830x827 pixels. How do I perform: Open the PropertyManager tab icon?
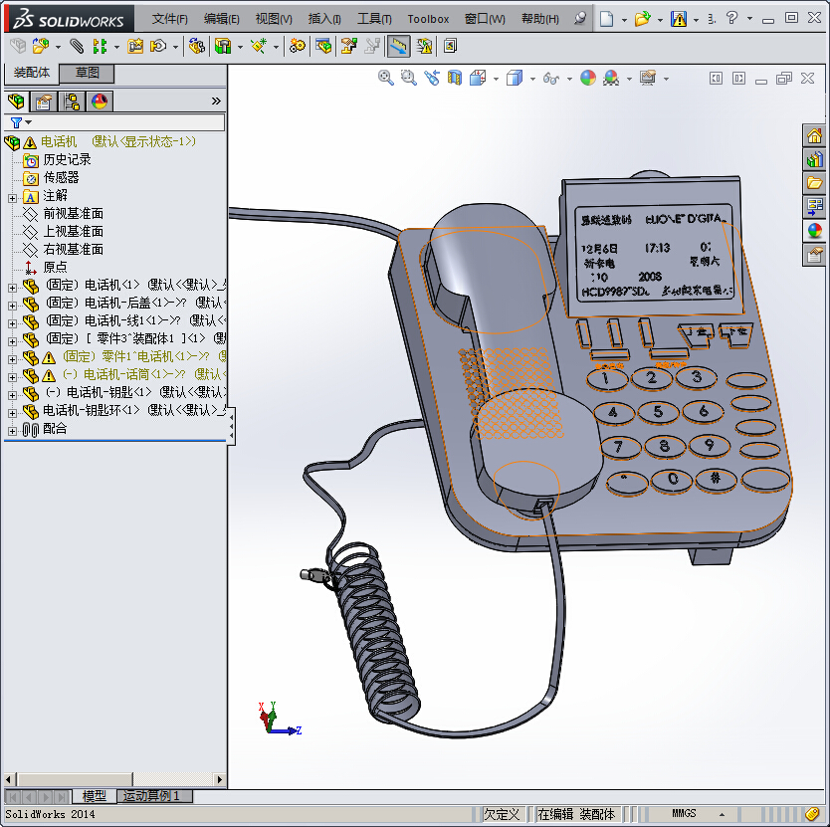click(44, 102)
